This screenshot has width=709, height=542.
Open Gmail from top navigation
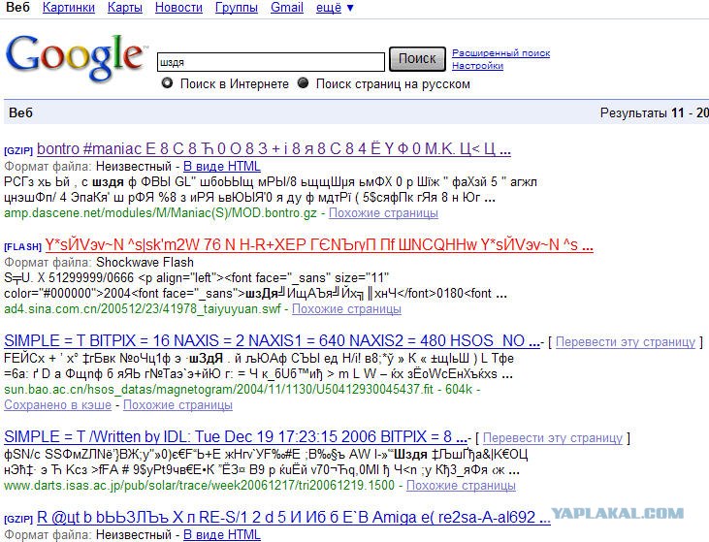tap(287, 7)
